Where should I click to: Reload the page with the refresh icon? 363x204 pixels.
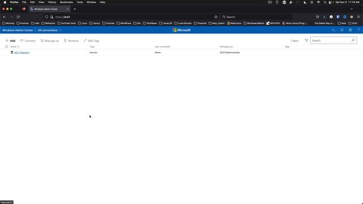coord(18,17)
